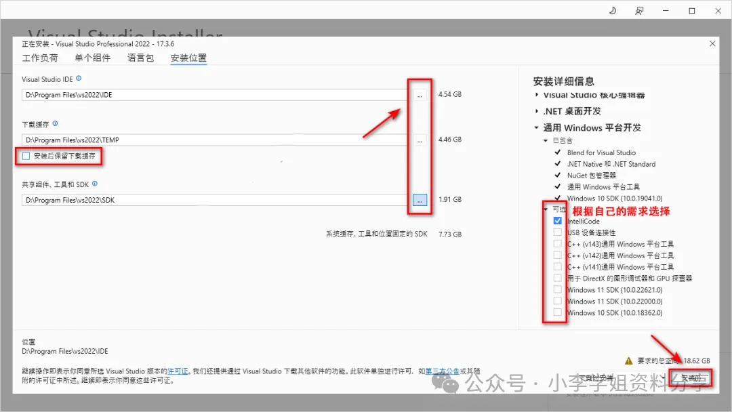The height and width of the screenshot is (412, 732).
Task: Select the 安装位置 tab
Action: tap(188, 58)
